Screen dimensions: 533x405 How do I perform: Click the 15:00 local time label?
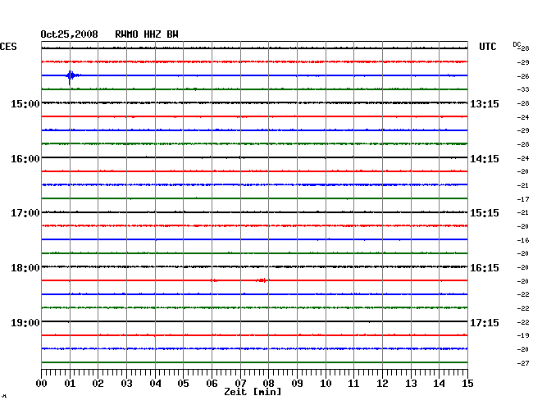click(x=25, y=103)
